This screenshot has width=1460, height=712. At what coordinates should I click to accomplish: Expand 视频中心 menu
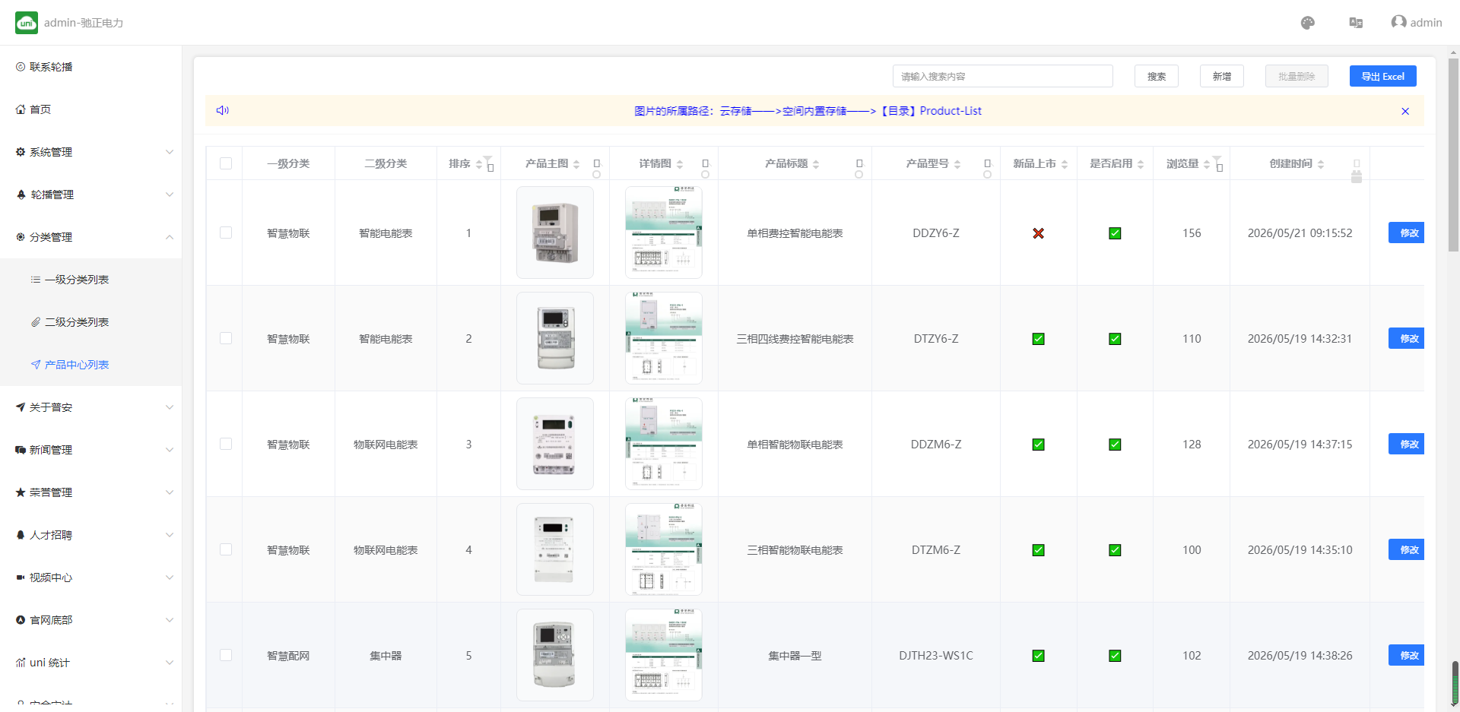[91, 578]
